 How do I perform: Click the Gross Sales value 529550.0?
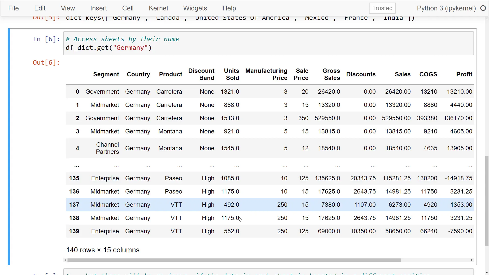pos(327,118)
